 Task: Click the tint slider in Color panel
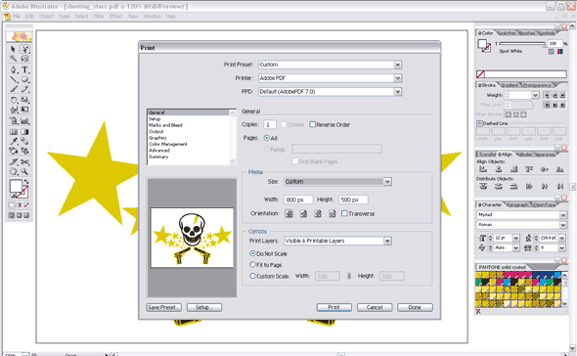(522, 43)
